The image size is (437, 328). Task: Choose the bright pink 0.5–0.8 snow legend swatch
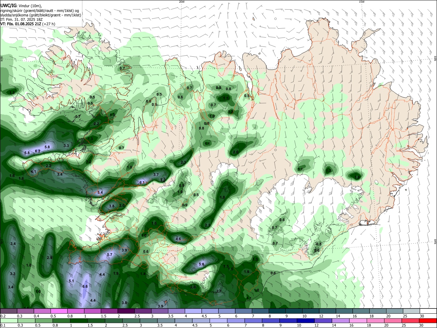click(59, 311)
